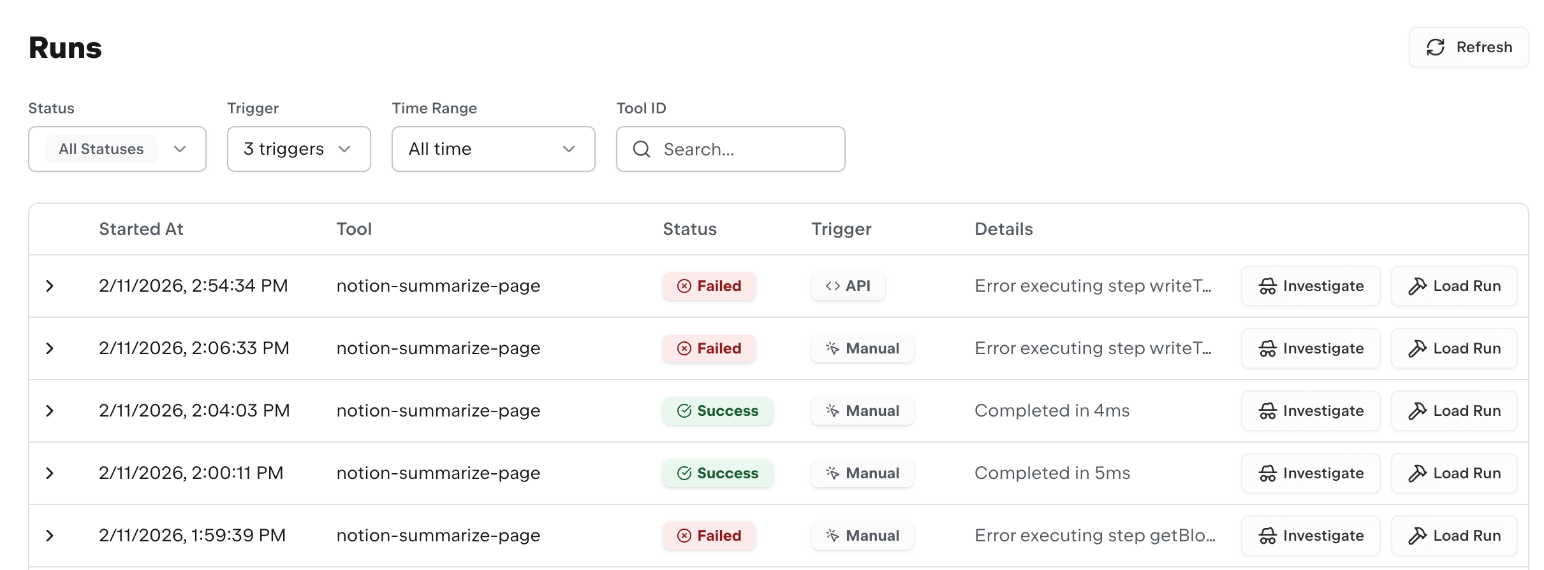
Task: Expand the 2:00:11 PM run row
Action: (50, 473)
